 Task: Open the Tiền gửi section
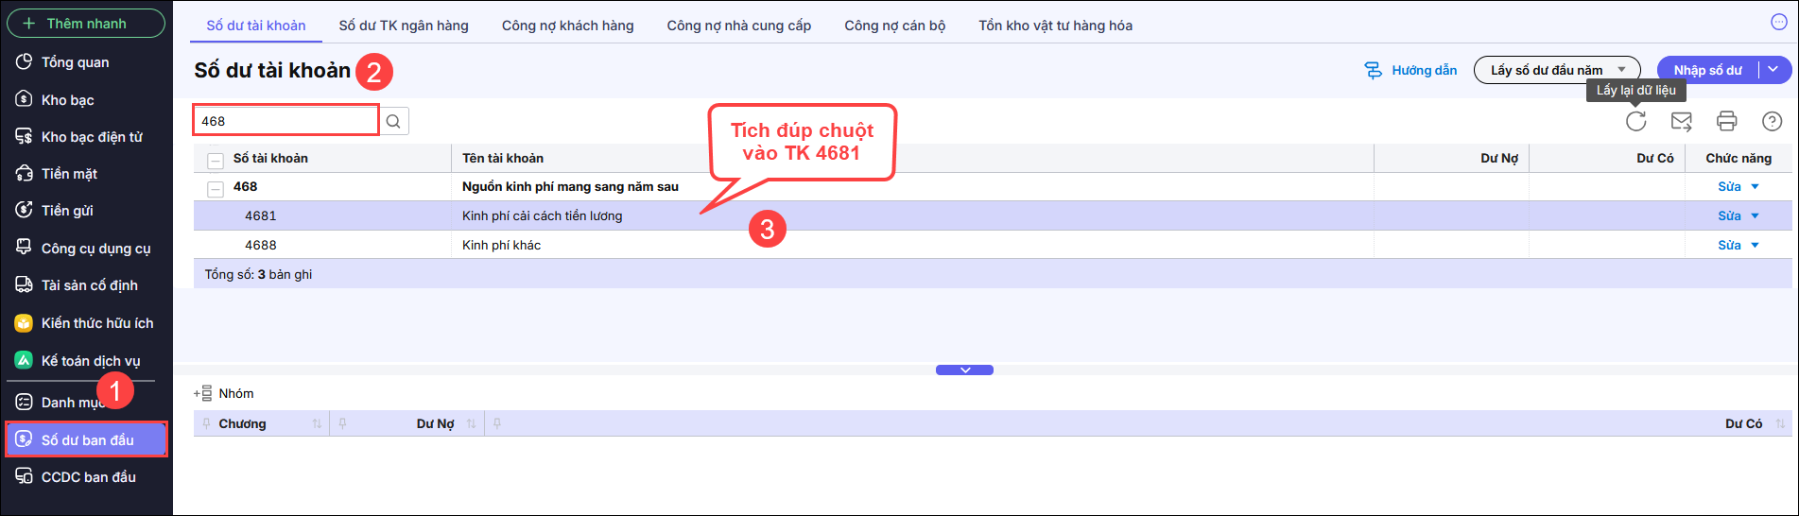point(67,211)
